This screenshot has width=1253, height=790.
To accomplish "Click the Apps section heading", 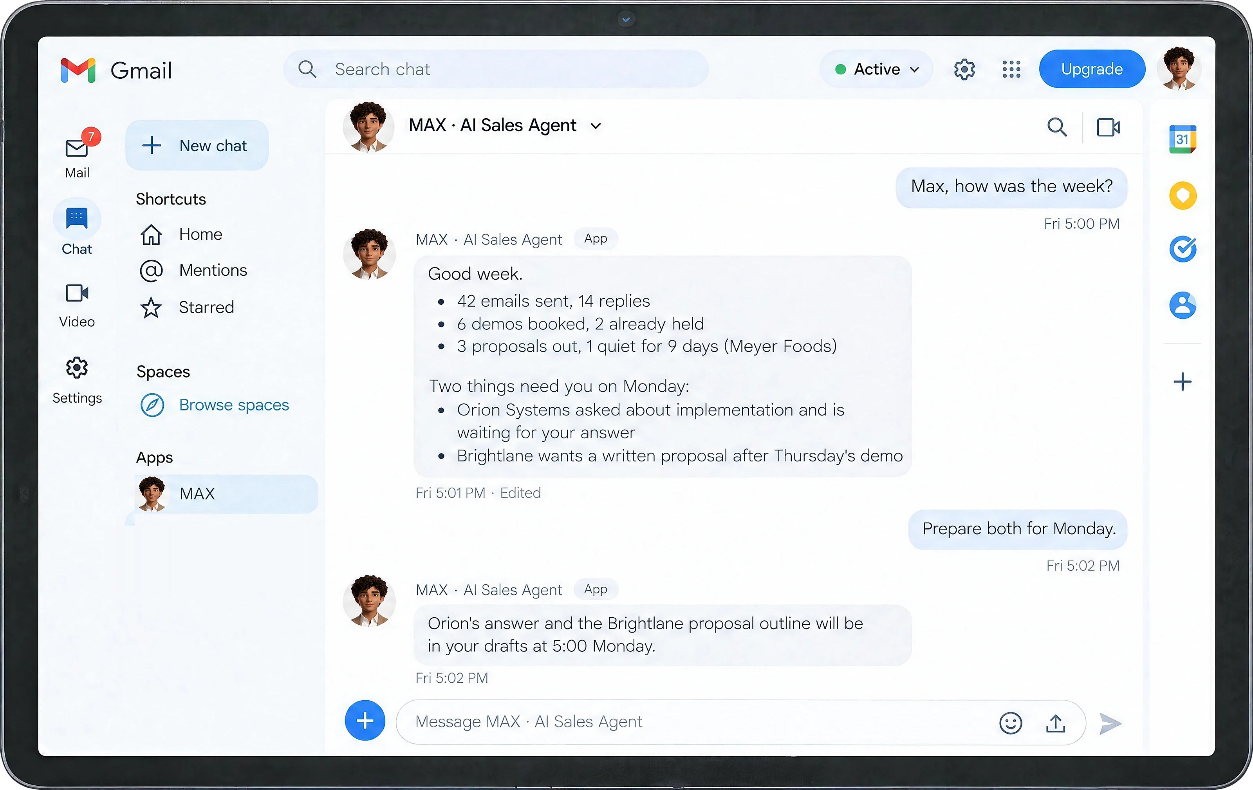I will tap(154, 457).
